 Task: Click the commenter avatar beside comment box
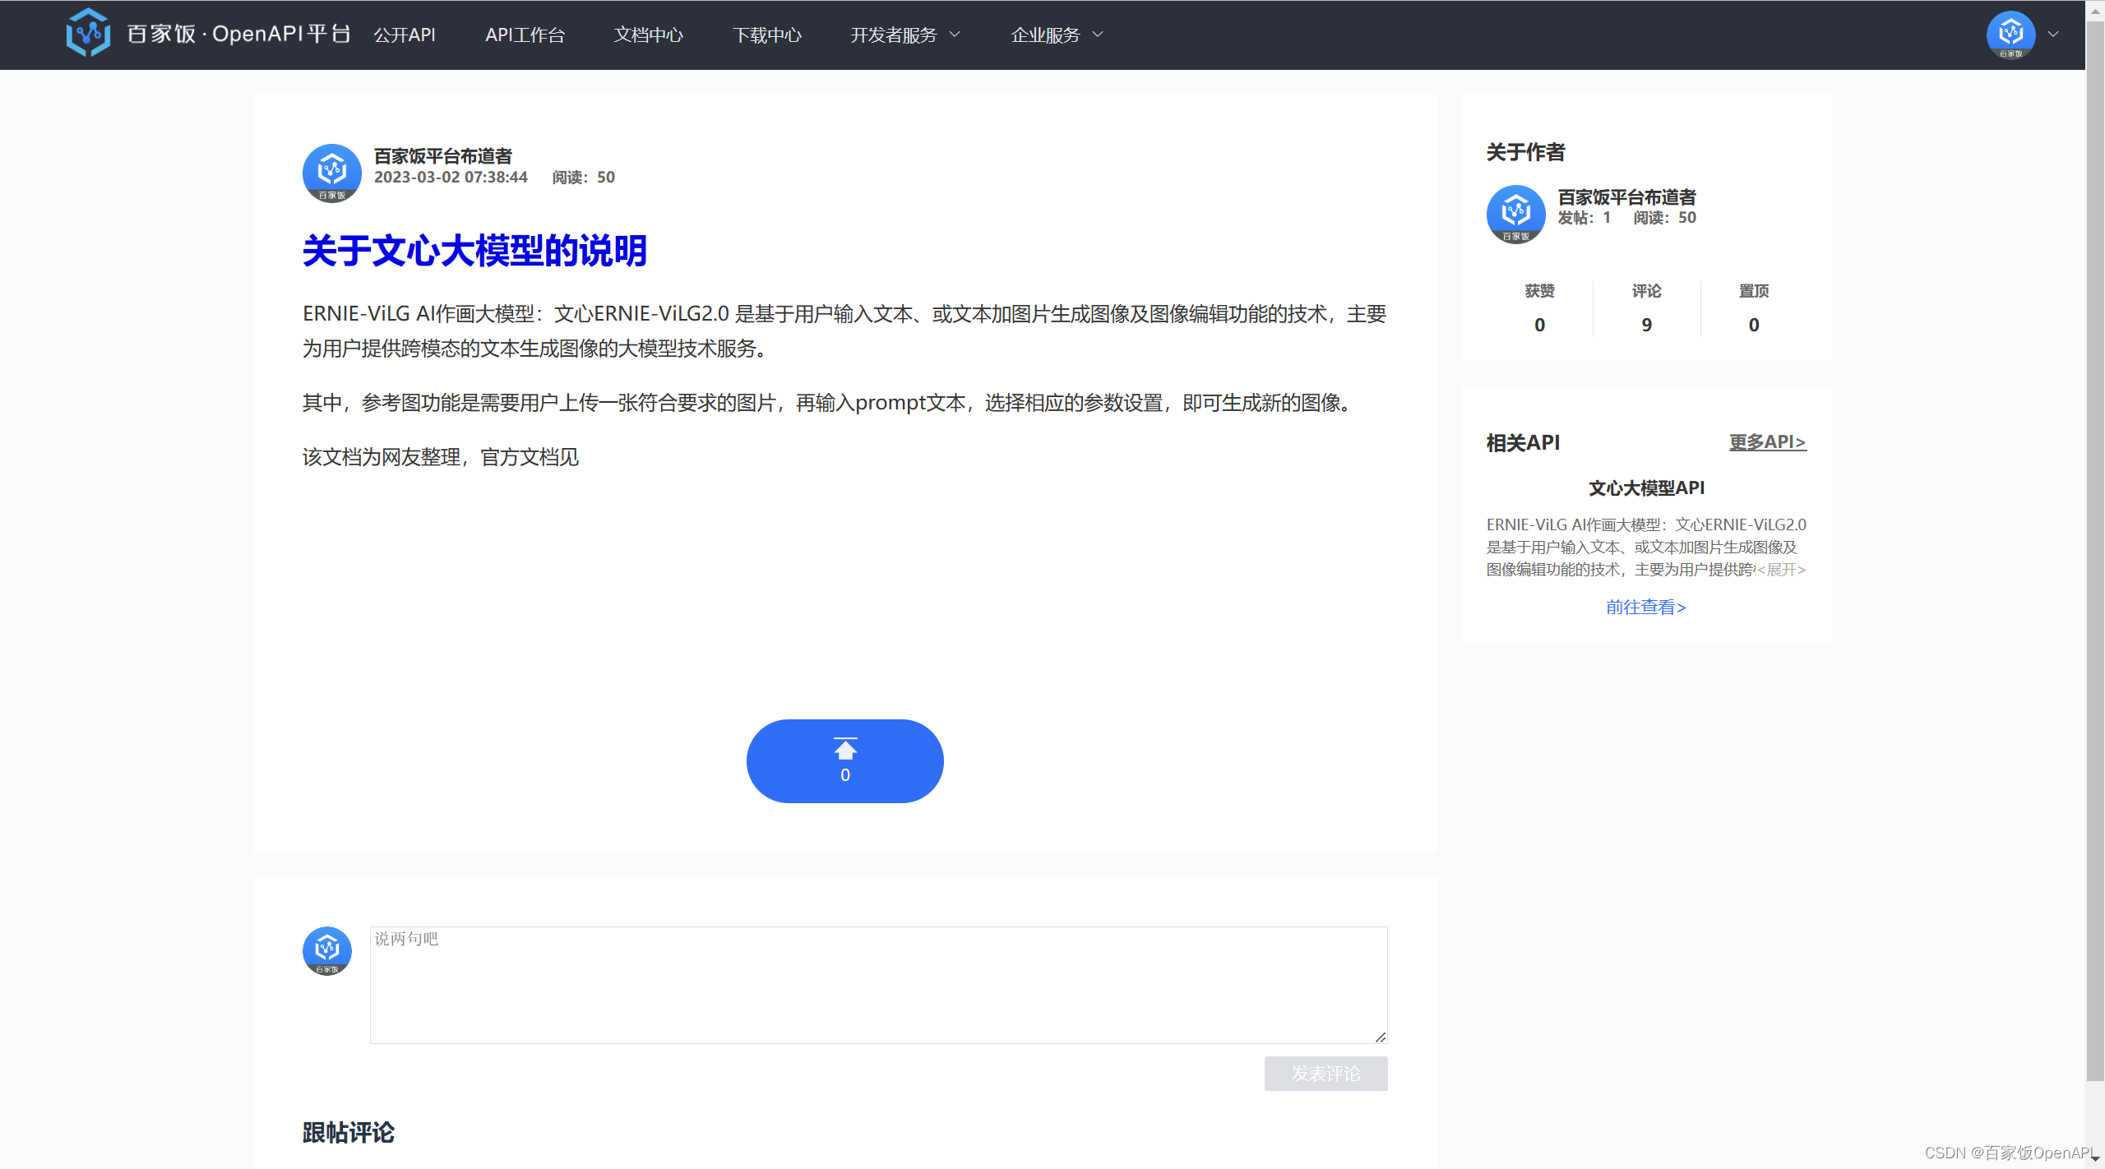pyautogui.click(x=327, y=951)
